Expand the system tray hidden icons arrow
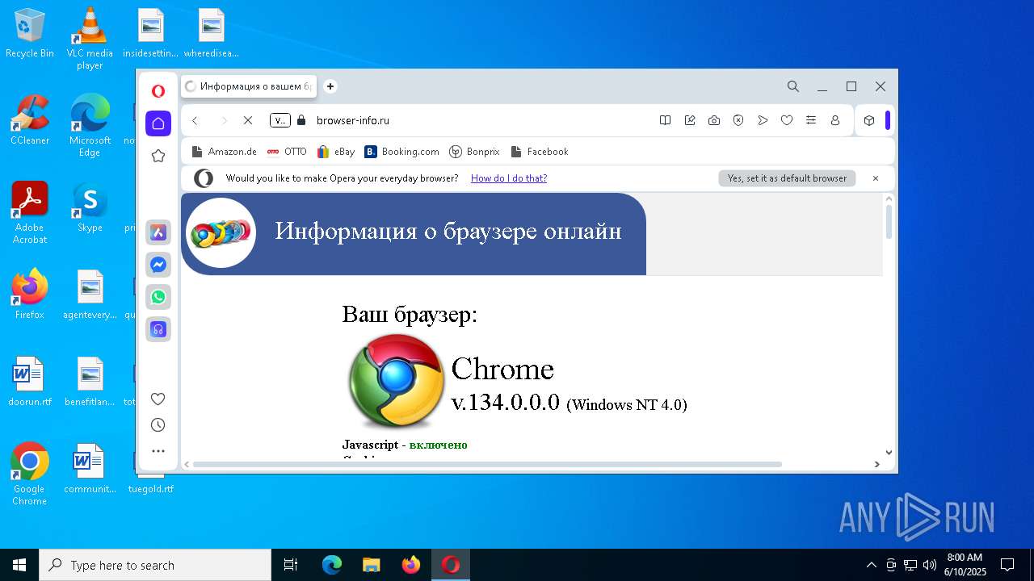 871,565
